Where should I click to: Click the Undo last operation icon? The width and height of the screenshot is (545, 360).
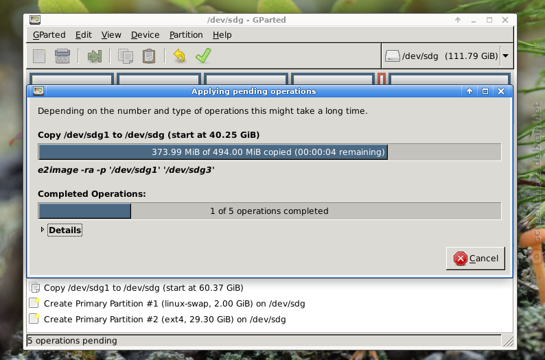click(179, 56)
